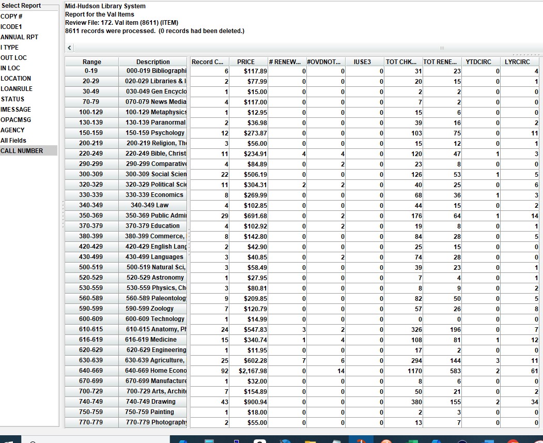This screenshot has width=543, height=443.
Task: Click the $506.19 price cell
Action: click(249, 175)
